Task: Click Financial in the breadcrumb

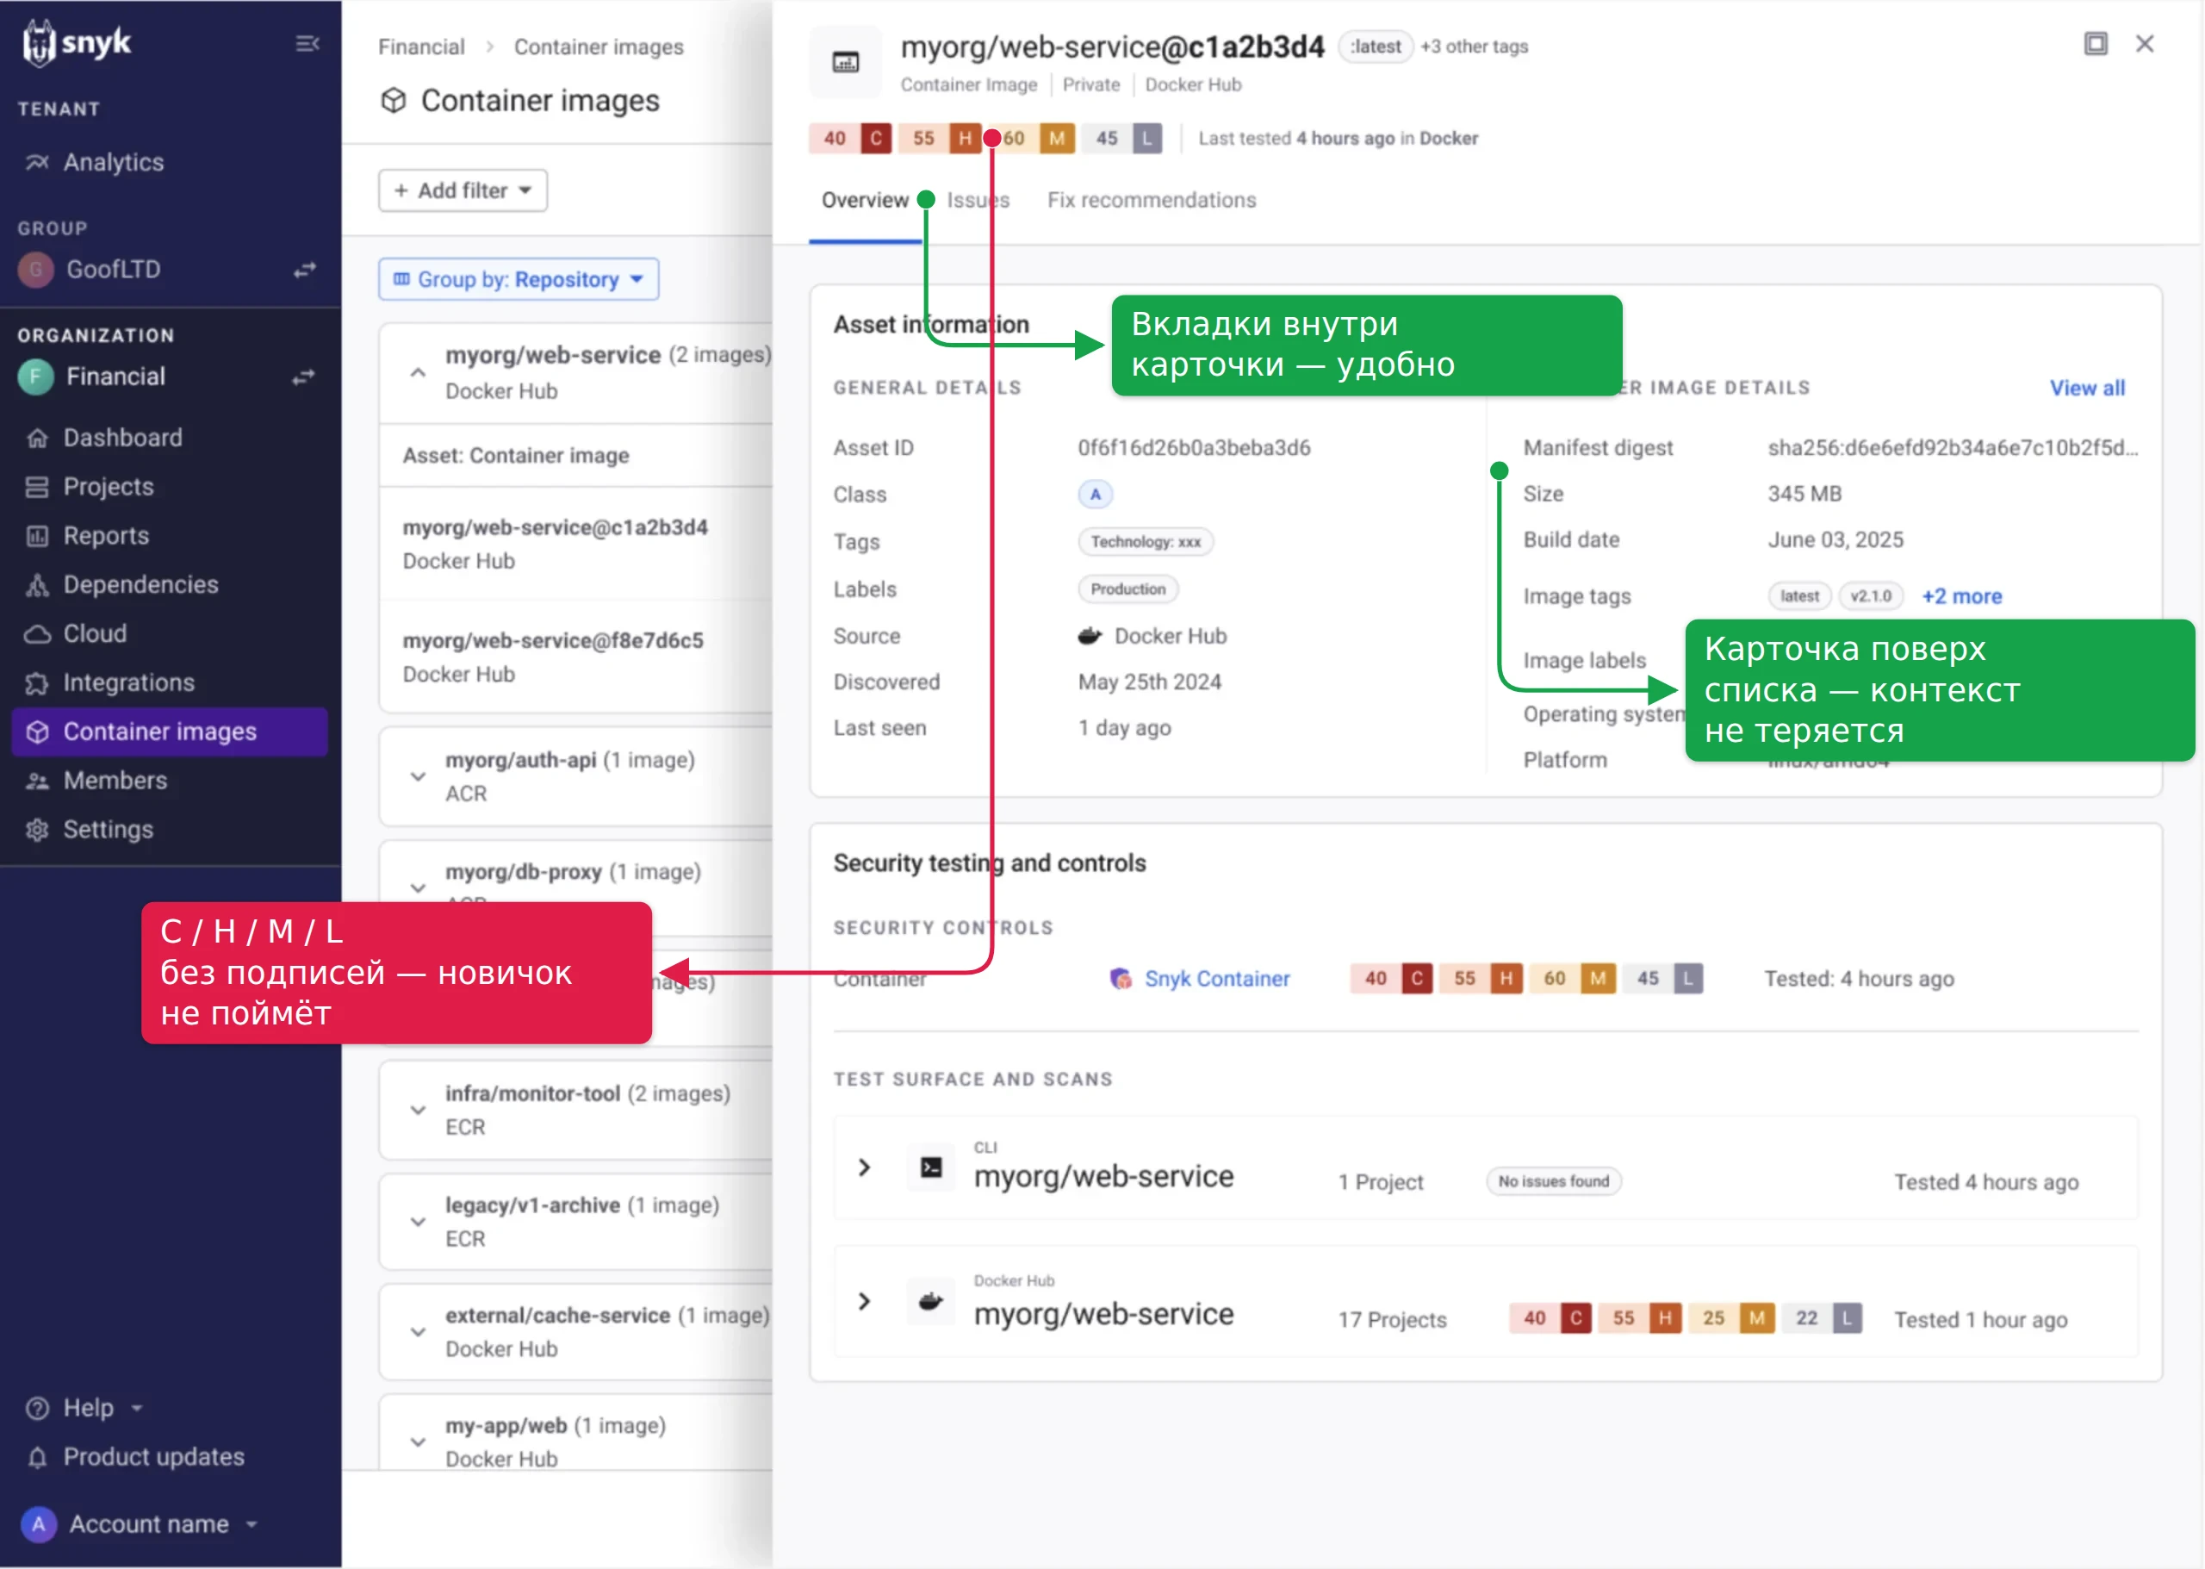Action: (421, 47)
